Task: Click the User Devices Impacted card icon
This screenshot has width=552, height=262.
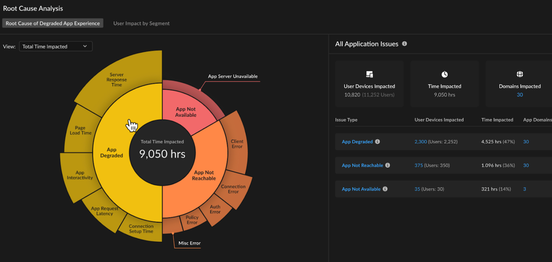Action: pos(369,75)
